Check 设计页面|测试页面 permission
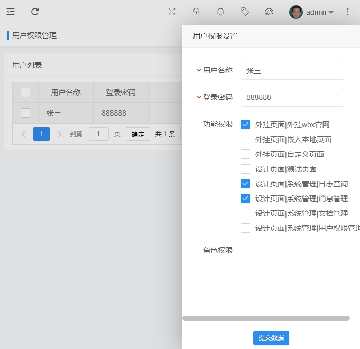The image size is (360, 349). [245, 169]
